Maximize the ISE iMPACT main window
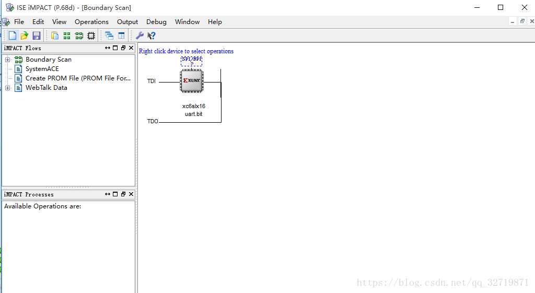This screenshot has width=535, height=293. pyautogui.click(x=501, y=7)
